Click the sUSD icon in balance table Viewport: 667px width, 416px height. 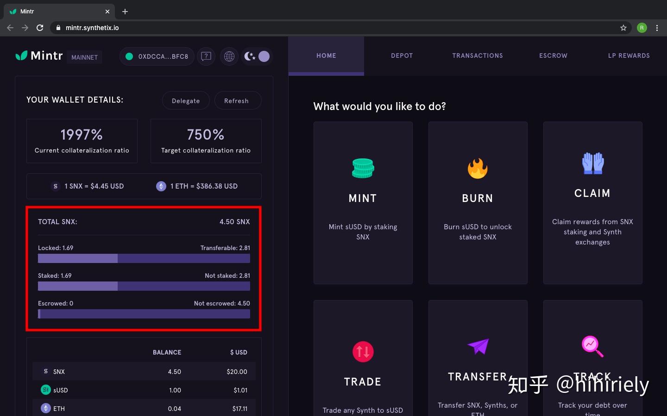[x=45, y=390]
